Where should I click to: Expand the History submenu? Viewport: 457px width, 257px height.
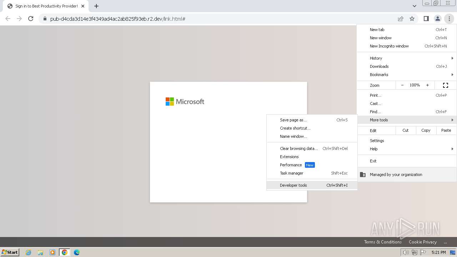pyautogui.click(x=407, y=58)
